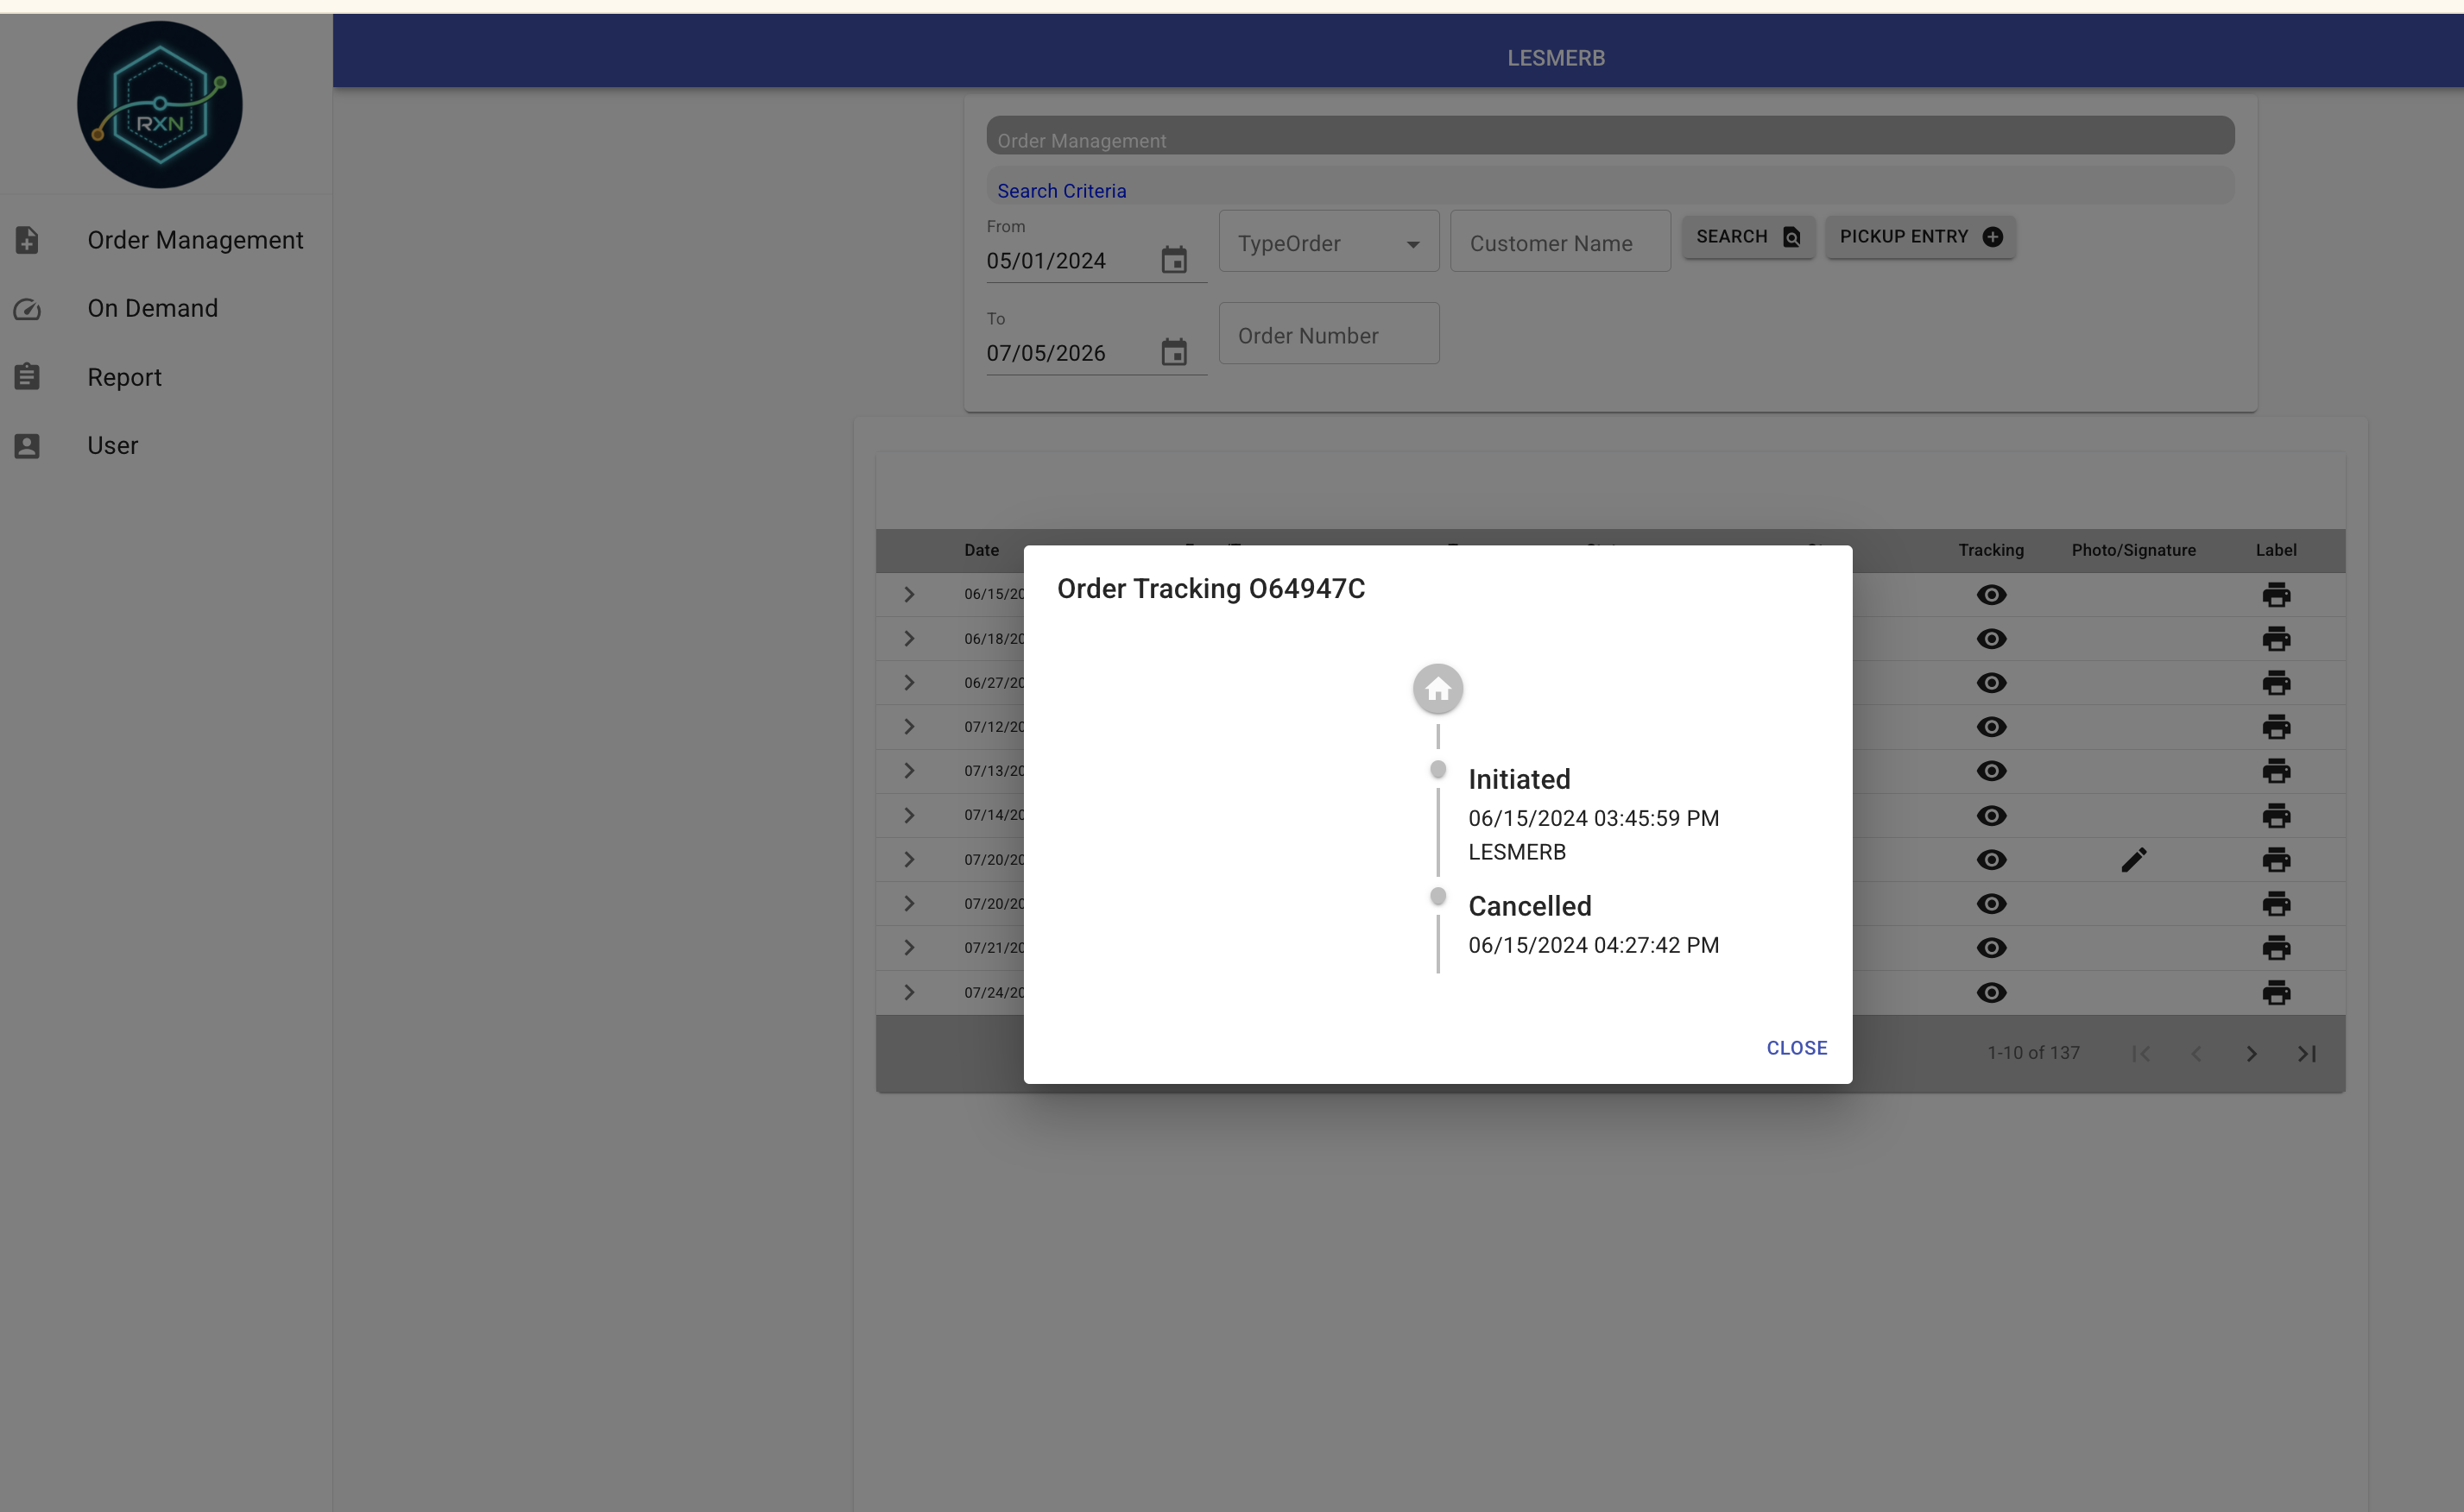The image size is (2464, 1512).
Task: Click the SEARCH button
Action: [x=1747, y=237]
